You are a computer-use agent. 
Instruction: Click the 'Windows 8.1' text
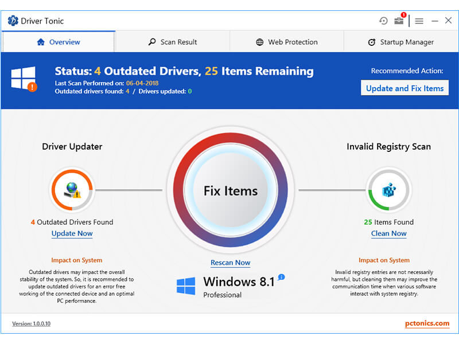[239, 282]
